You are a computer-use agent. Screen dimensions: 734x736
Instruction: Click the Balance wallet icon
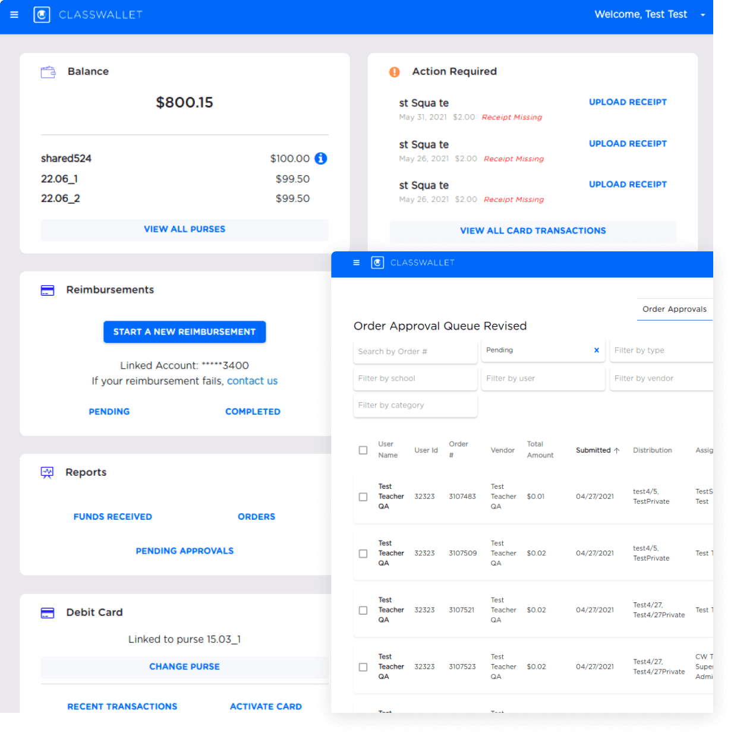tap(48, 72)
